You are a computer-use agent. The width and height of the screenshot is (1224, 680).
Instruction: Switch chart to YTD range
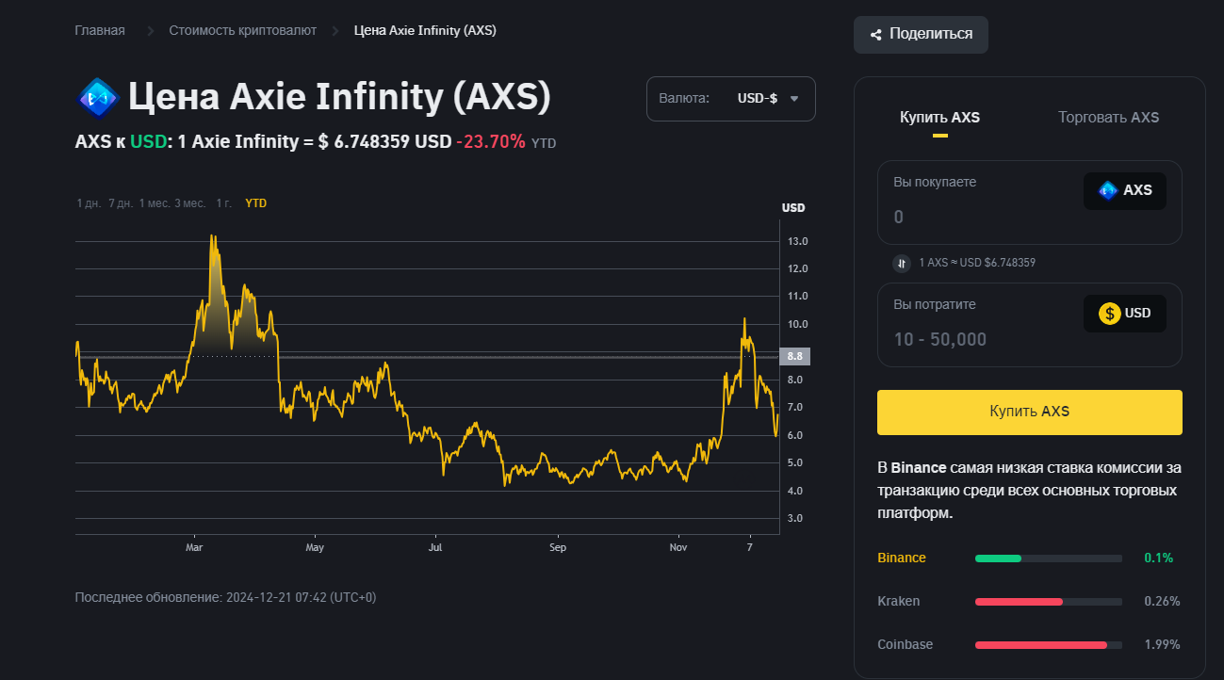255,203
